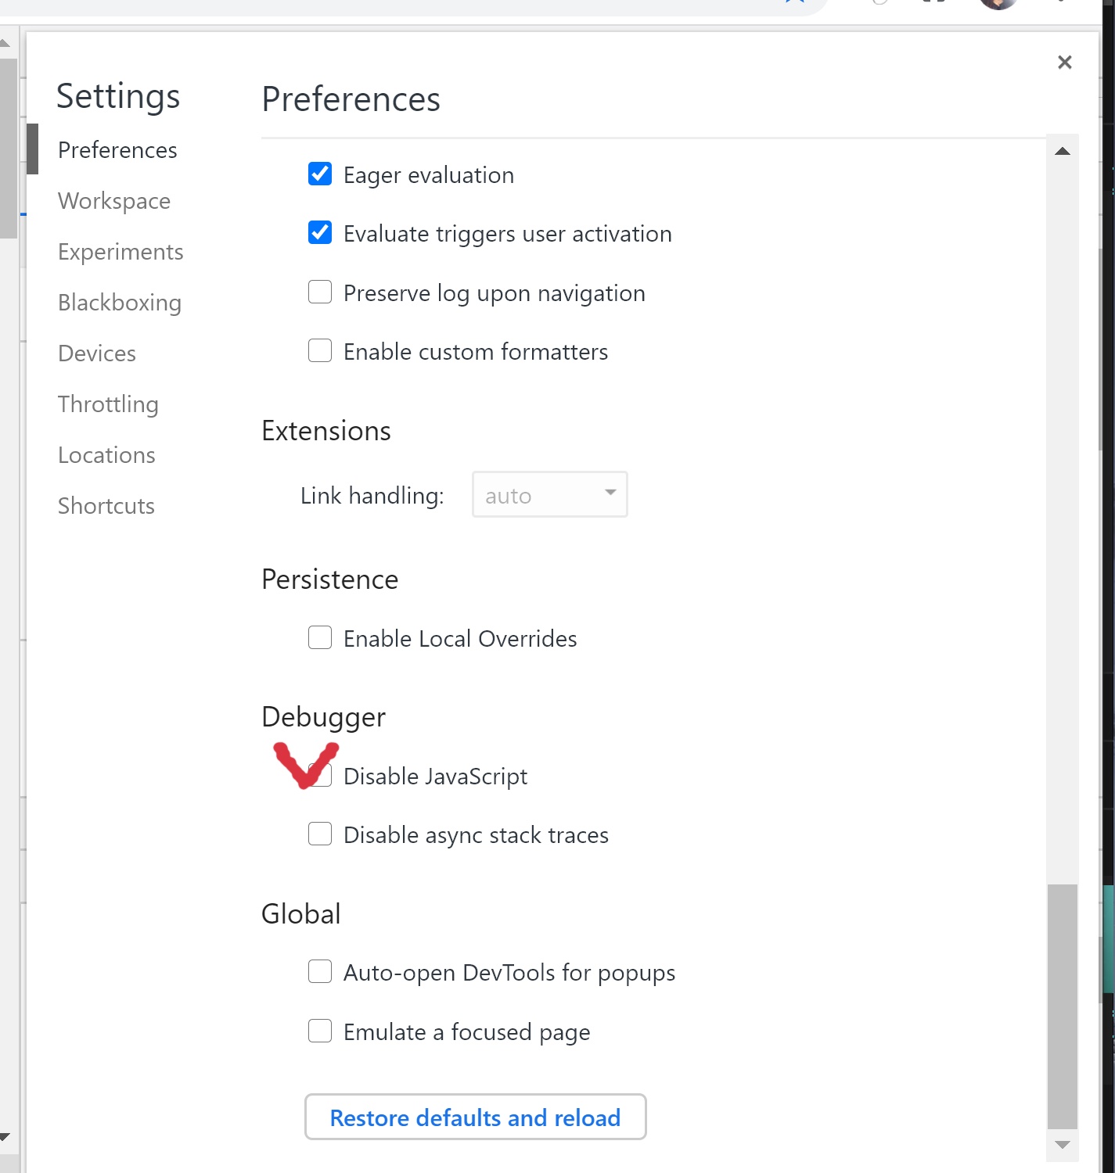Enable Local Overrides checkbox

(320, 637)
